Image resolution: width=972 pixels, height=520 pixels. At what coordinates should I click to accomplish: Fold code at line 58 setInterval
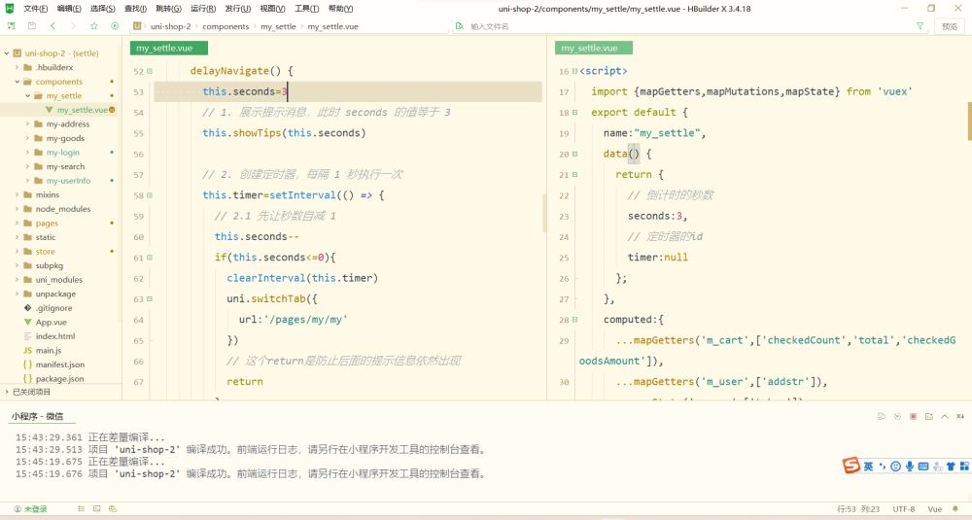pos(150,195)
